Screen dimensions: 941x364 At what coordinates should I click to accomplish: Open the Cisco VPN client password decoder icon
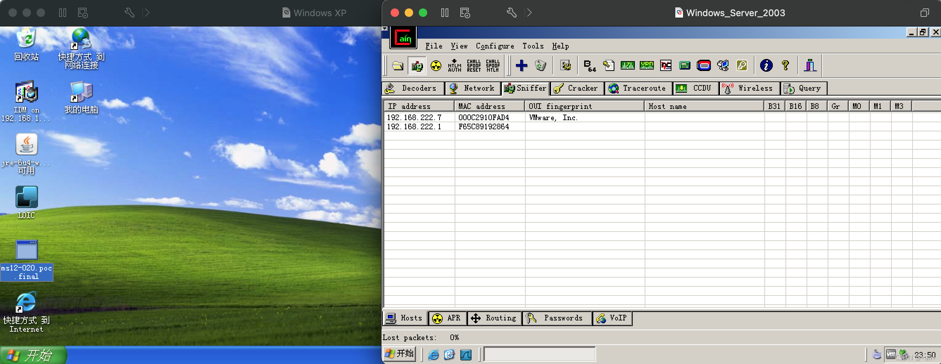coord(646,66)
